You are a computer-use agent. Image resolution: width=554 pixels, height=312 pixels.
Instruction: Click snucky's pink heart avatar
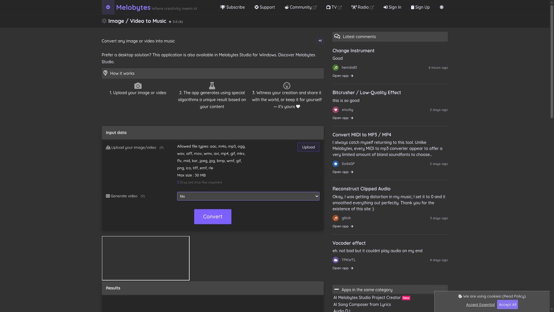(335, 110)
